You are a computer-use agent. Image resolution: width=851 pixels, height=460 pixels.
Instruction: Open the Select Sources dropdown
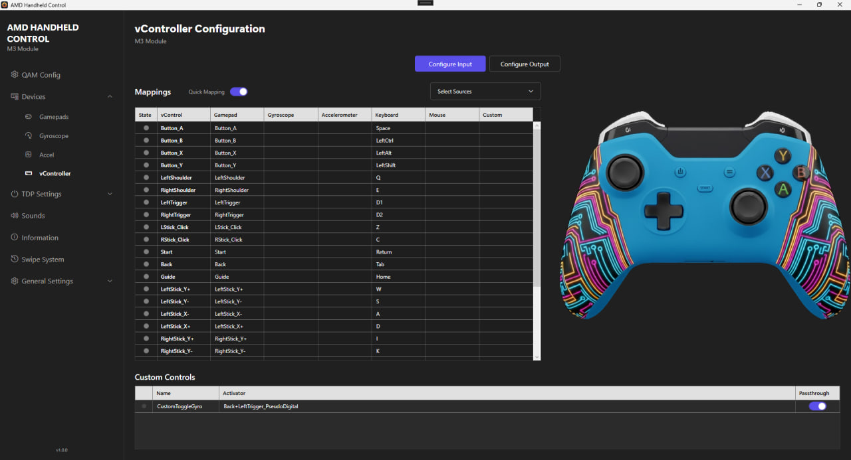(485, 92)
